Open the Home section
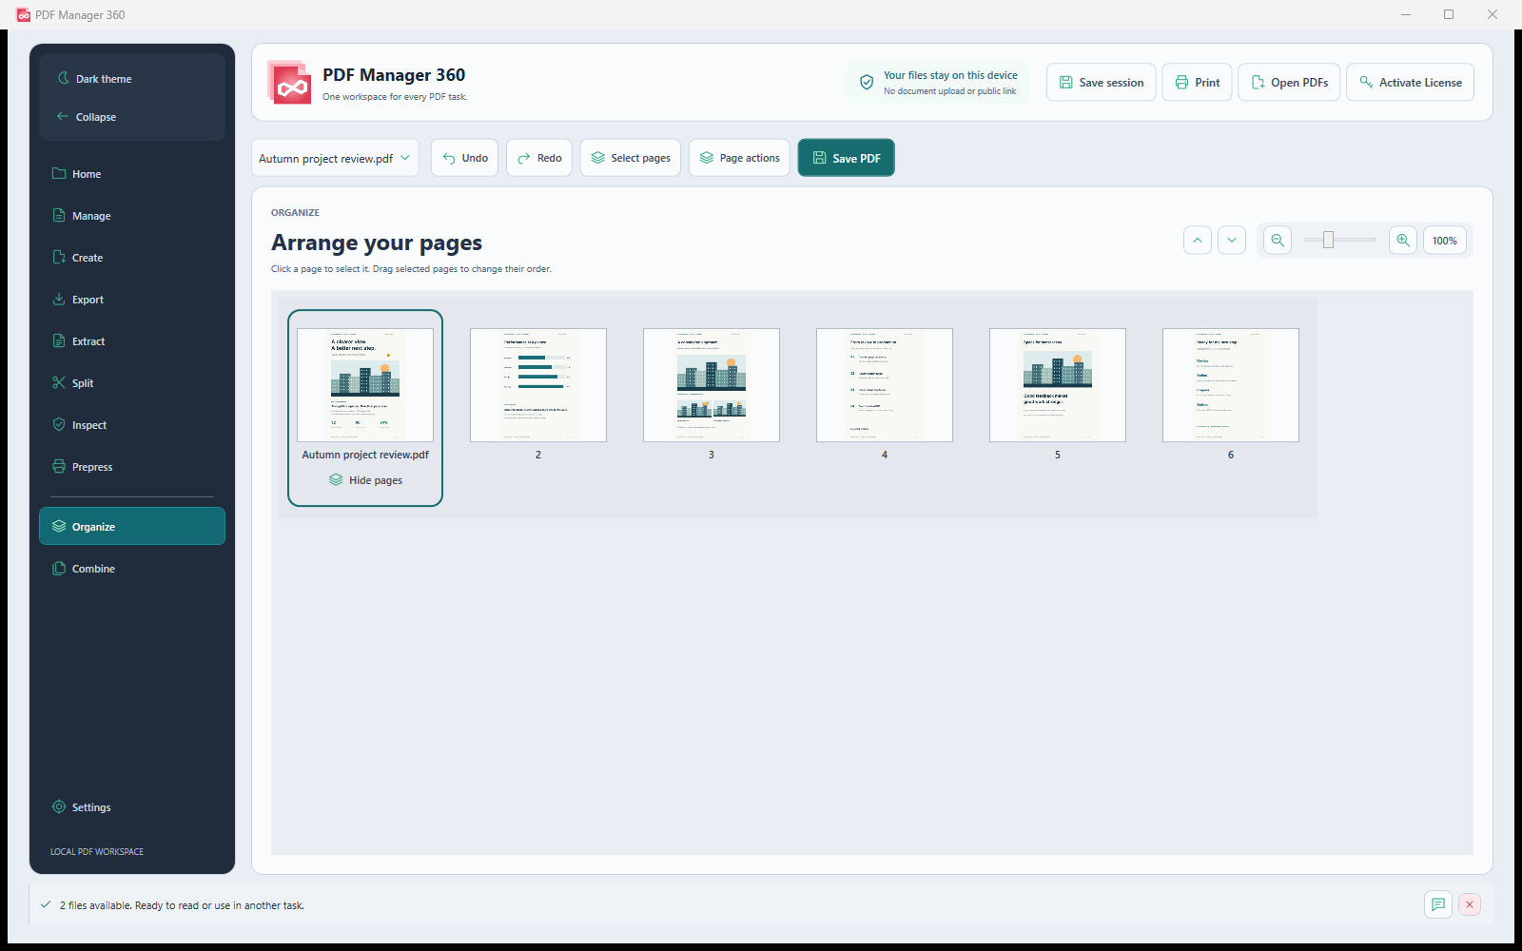 pos(132,174)
